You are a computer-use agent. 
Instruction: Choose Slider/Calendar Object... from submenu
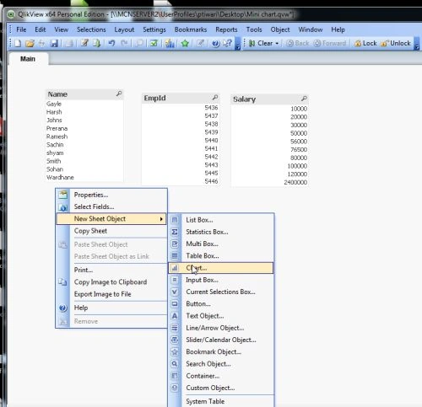[220, 340]
